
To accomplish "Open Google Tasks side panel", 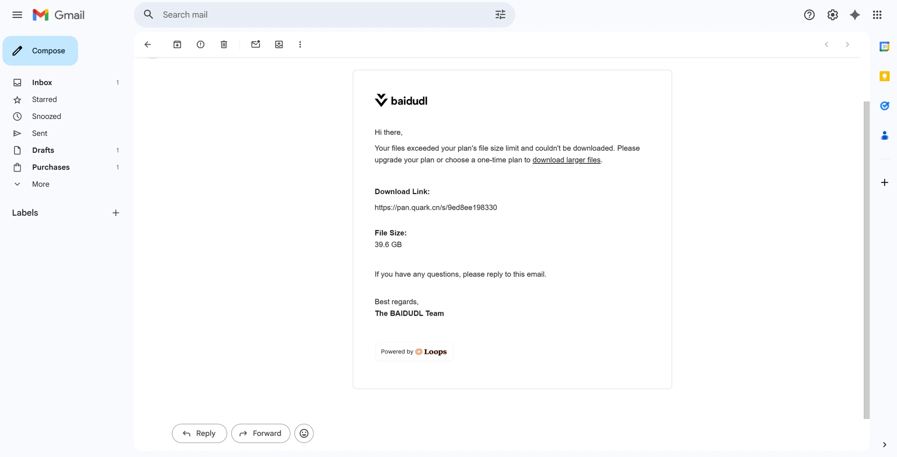I will [884, 106].
